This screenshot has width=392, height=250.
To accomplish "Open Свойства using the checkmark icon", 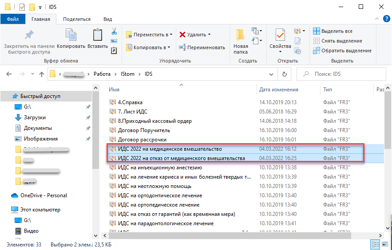I will 280,37.
